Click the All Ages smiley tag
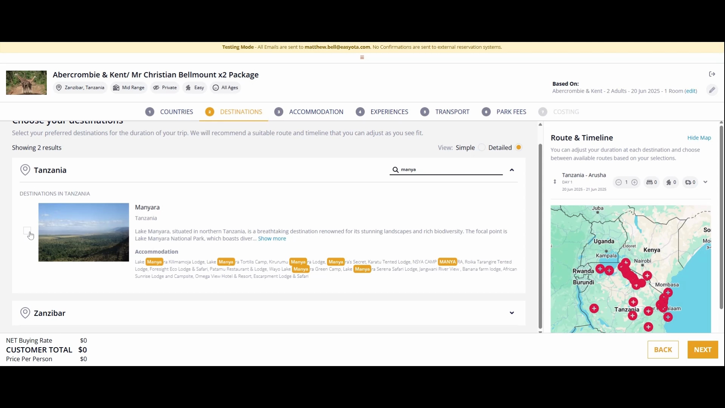 [x=225, y=88]
